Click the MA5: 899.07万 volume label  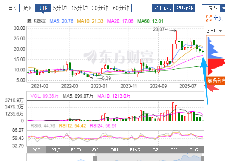pos(78,96)
